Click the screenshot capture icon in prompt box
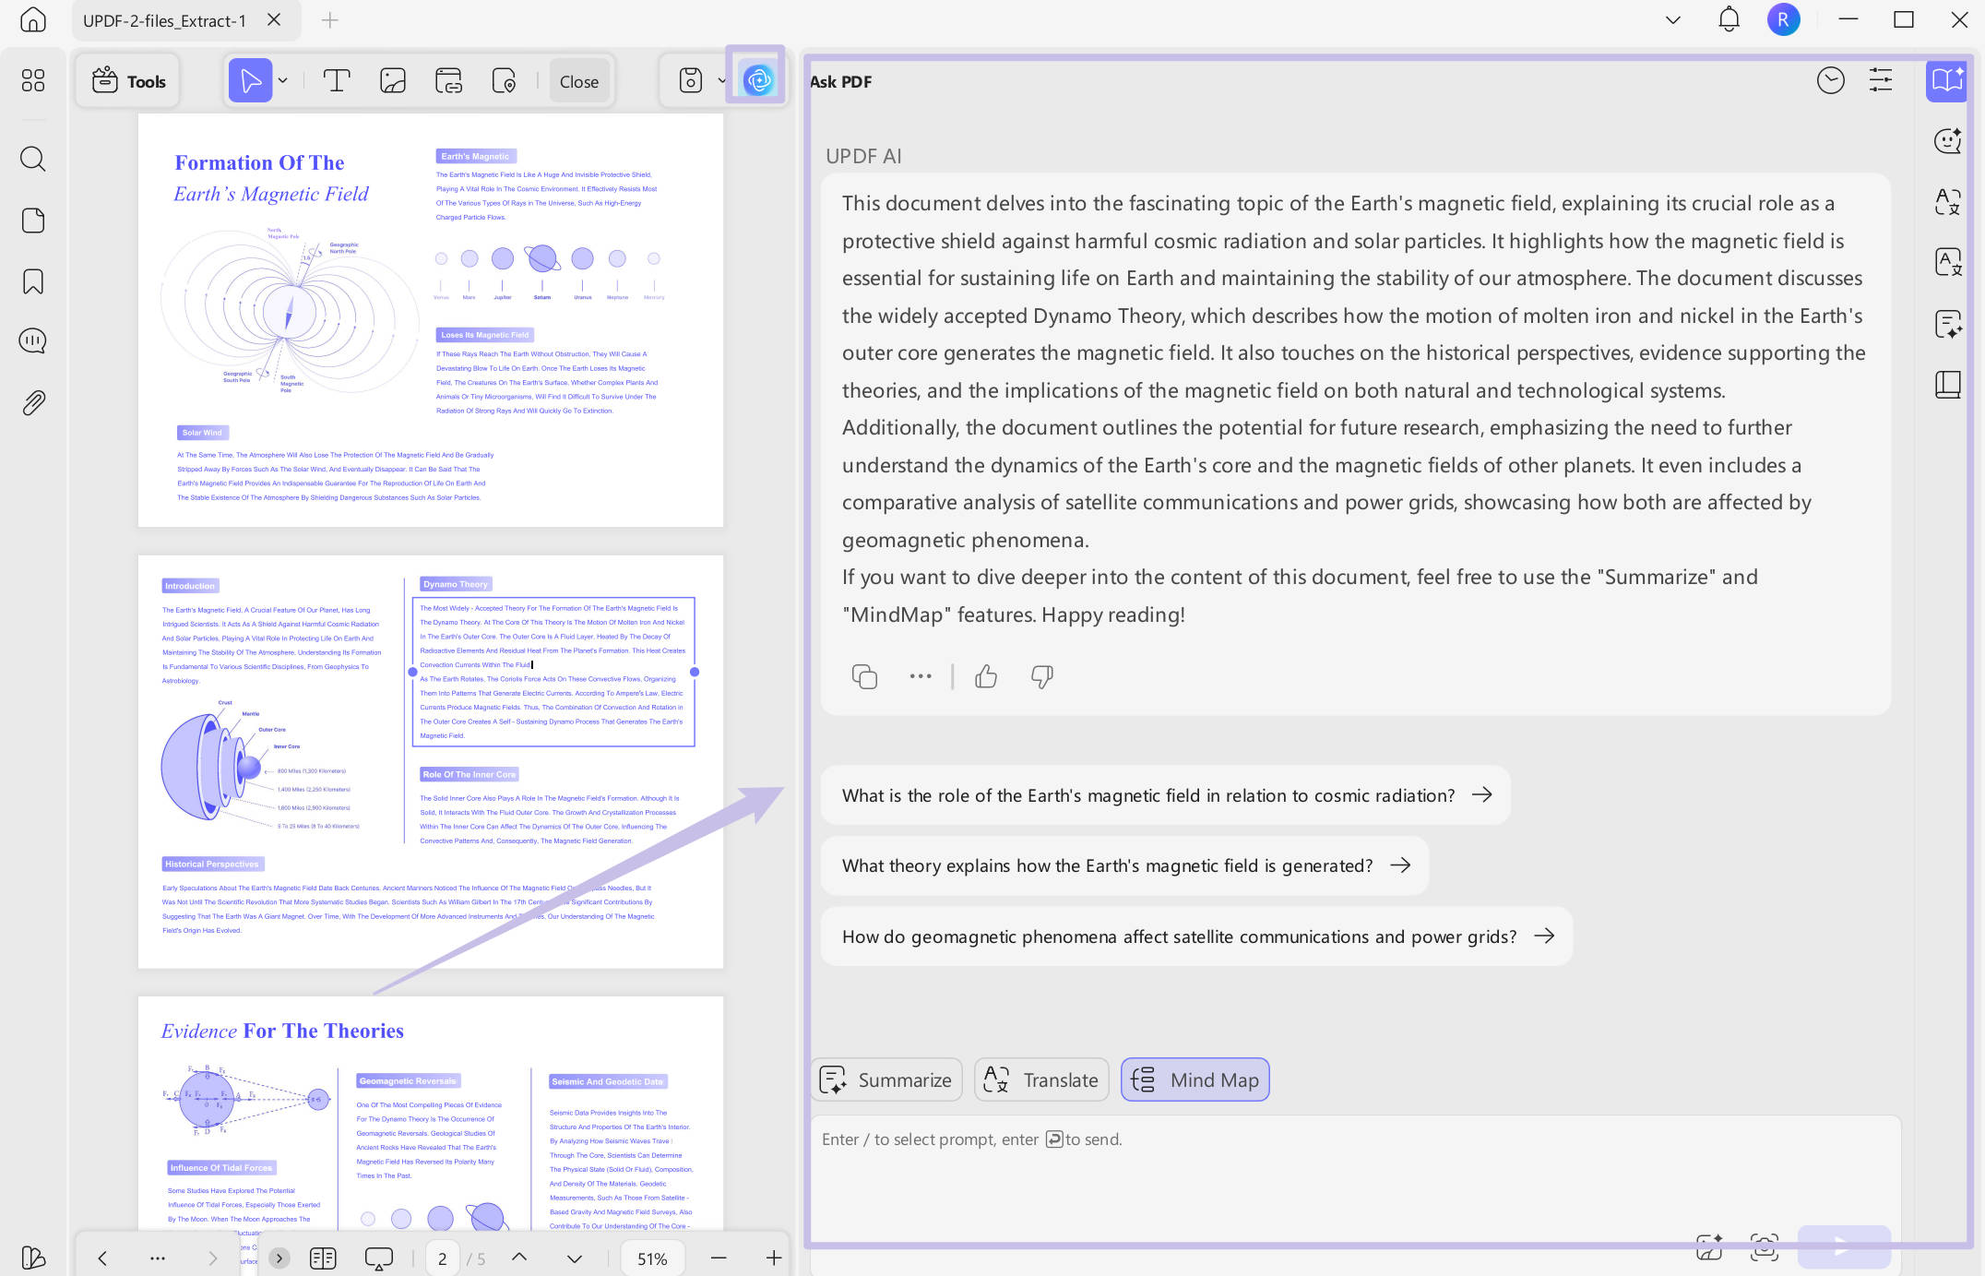 [x=1765, y=1246]
